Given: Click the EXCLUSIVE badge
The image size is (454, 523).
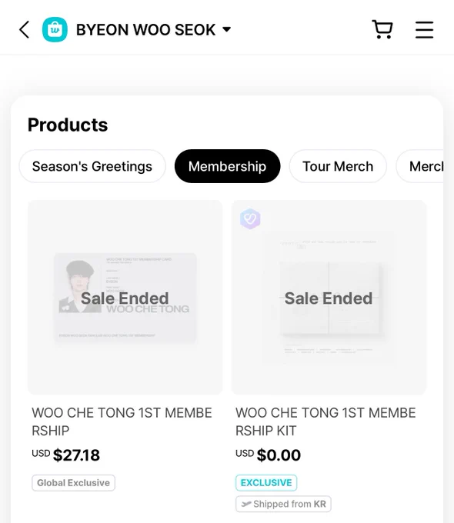Looking at the screenshot, I should pos(266,483).
